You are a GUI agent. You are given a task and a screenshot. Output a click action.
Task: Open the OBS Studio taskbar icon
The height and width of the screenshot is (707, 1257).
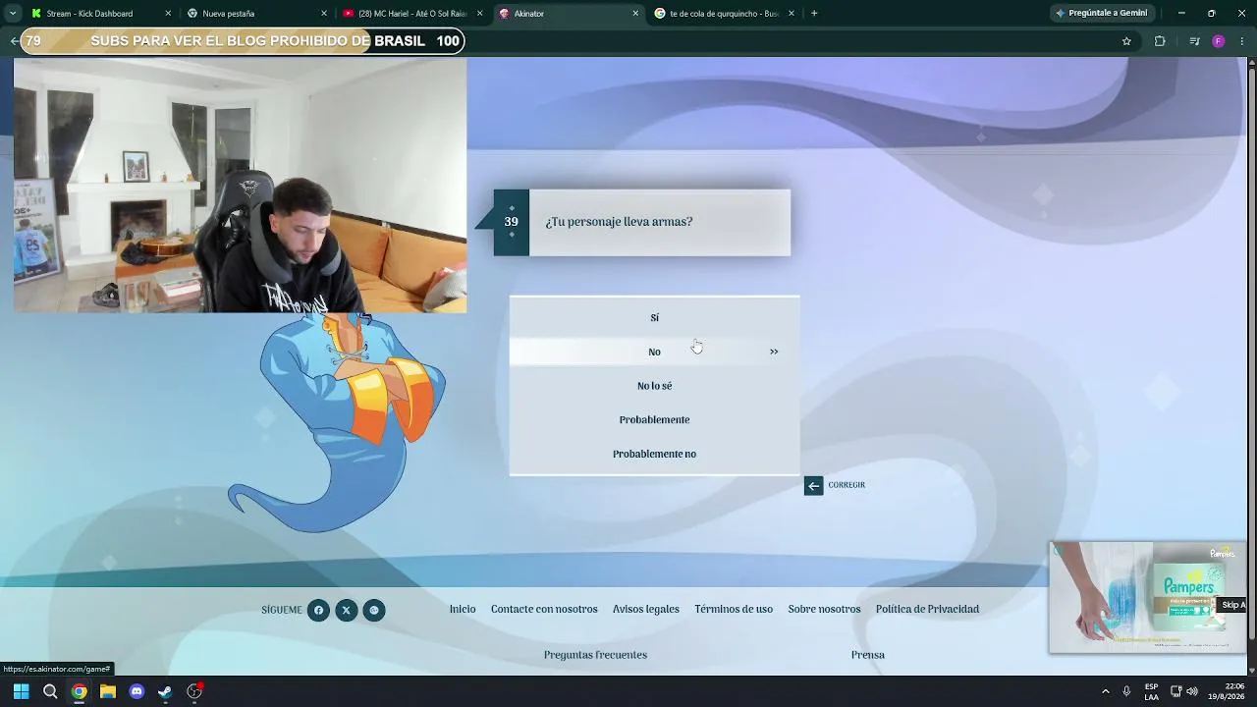(194, 691)
